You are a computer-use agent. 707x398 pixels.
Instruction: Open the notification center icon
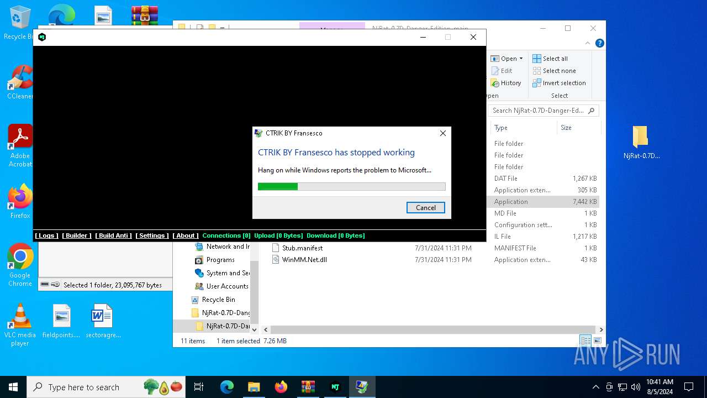pyautogui.click(x=689, y=387)
